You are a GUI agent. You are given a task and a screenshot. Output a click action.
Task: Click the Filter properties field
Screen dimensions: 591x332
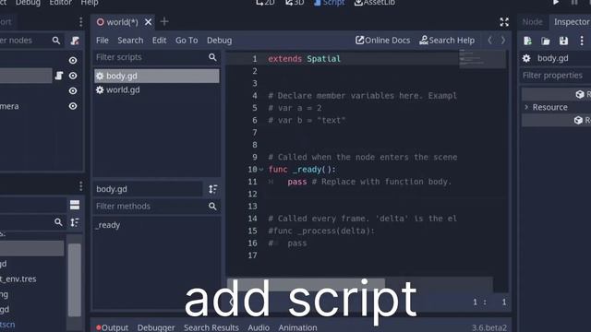click(x=556, y=76)
